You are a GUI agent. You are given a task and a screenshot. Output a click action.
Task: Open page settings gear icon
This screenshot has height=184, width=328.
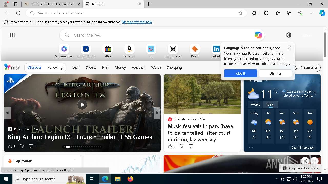tap(289, 35)
